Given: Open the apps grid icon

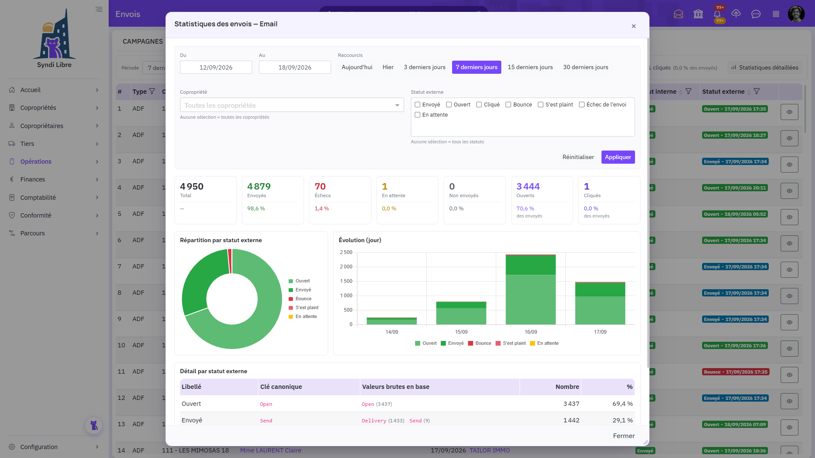Looking at the screenshot, I should tap(776, 14).
